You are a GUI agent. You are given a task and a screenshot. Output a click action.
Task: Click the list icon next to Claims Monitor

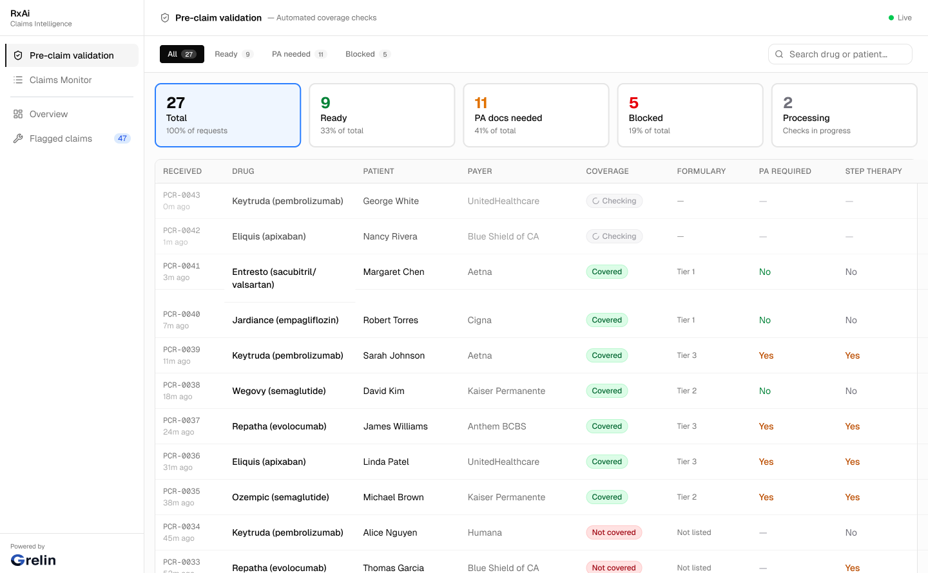point(18,80)
